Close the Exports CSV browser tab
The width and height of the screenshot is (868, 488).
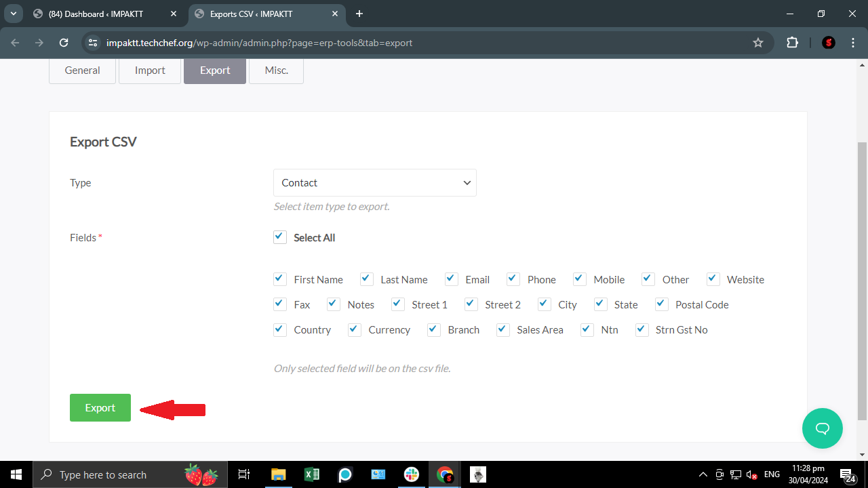pyautogui.click(x=334, y=14)
